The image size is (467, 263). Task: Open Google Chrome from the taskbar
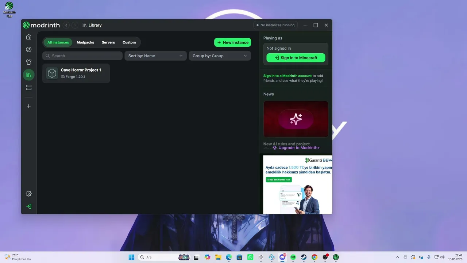tap(314, 257)
